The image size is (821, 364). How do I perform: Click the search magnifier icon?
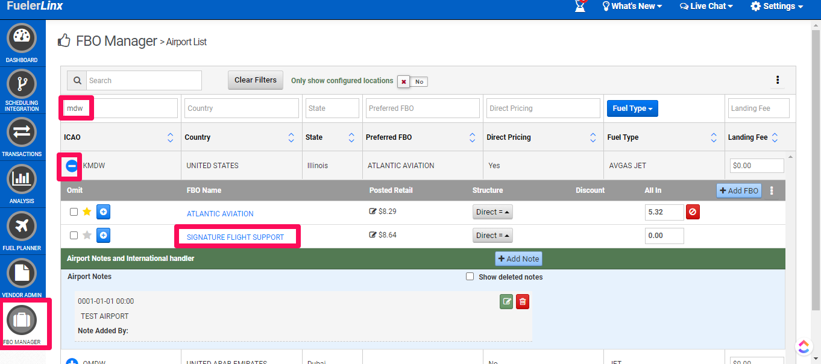(x=77, y=81)
